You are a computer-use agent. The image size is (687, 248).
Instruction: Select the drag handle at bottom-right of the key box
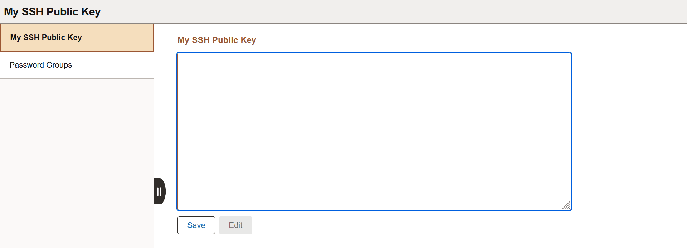[566, 205]
